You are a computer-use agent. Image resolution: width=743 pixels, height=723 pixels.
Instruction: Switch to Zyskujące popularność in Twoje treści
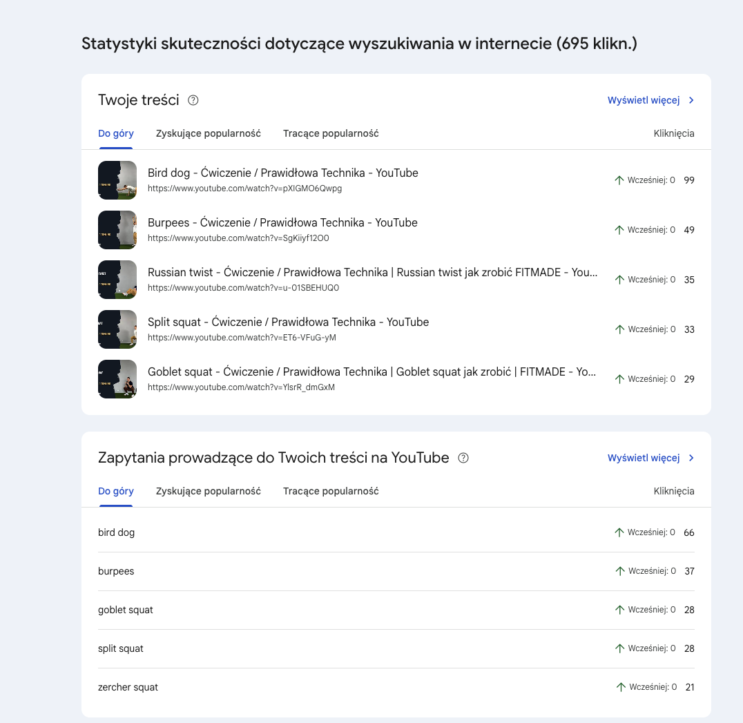coord(209,133)
